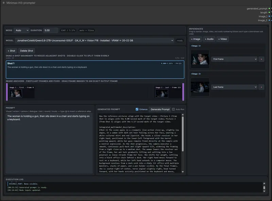272x201 pixels.
Task: Click the generated prompt scroll-down arrow
Action: pos(183,172)
